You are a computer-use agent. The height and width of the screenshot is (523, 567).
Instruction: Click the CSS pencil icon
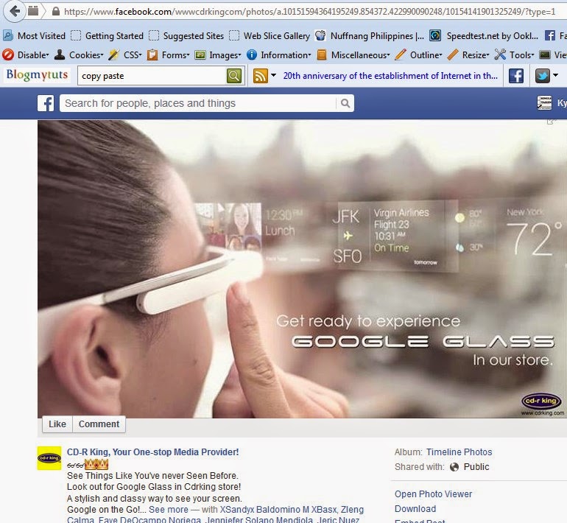click(x=114, y=55)
